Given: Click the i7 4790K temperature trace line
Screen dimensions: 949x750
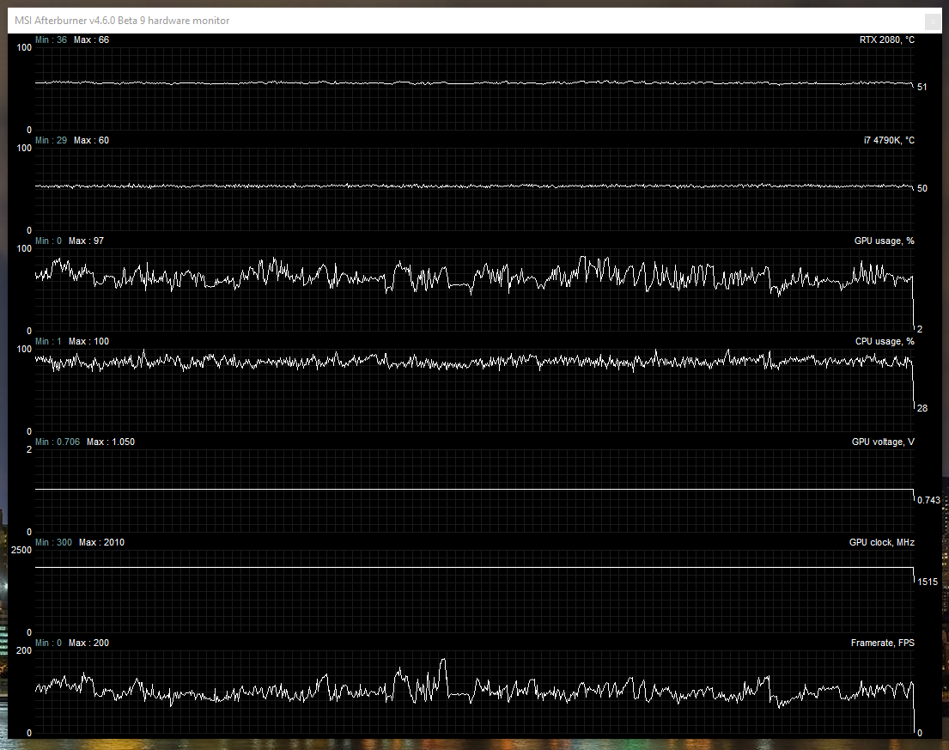Looking at the screenshot, I should [x=474, y=186].
